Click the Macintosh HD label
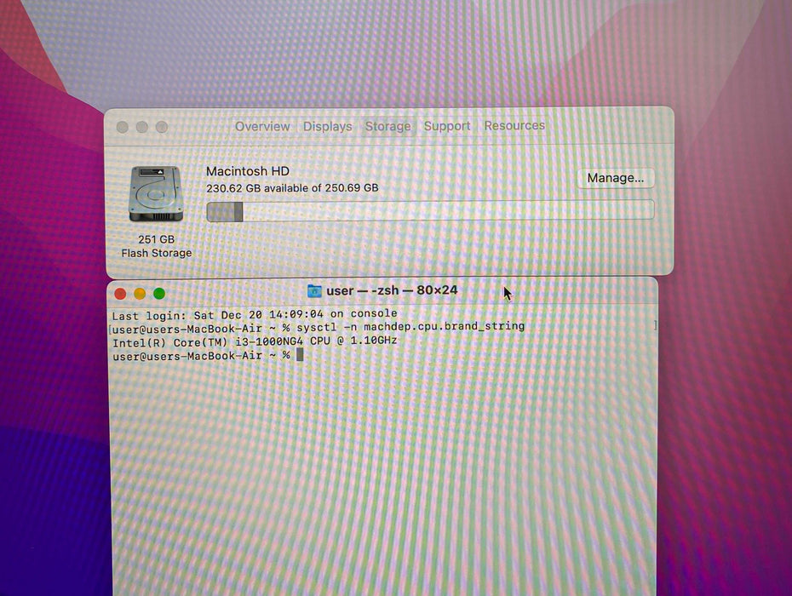 click(248, 171)
